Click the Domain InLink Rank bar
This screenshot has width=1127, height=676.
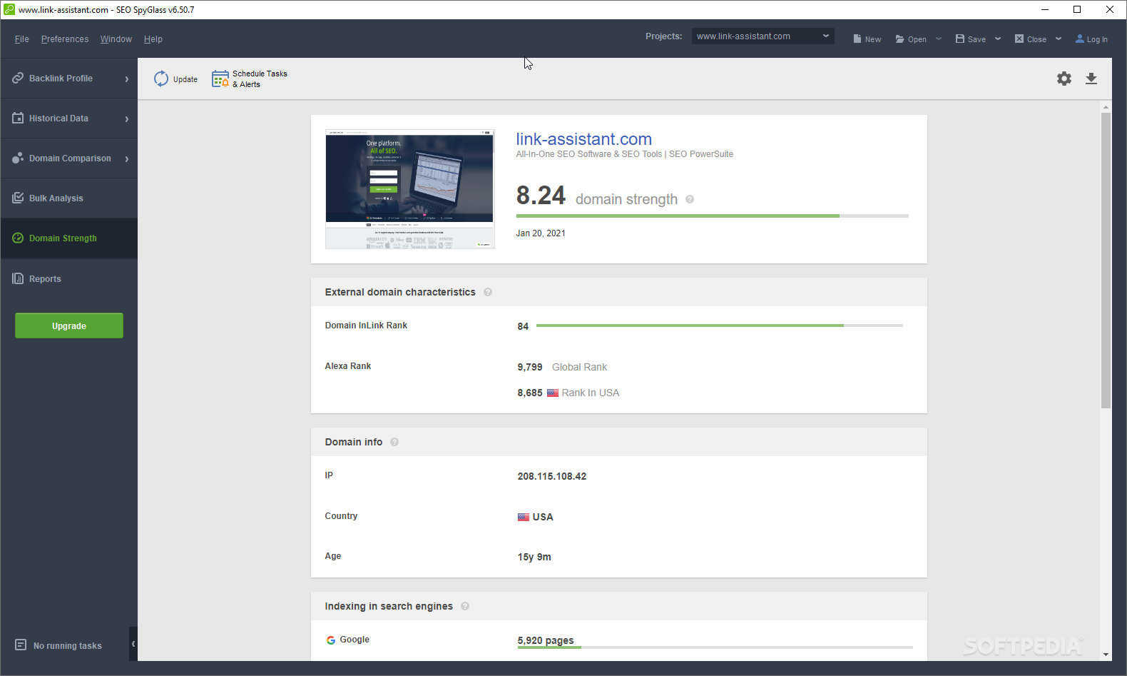(720, 326)
